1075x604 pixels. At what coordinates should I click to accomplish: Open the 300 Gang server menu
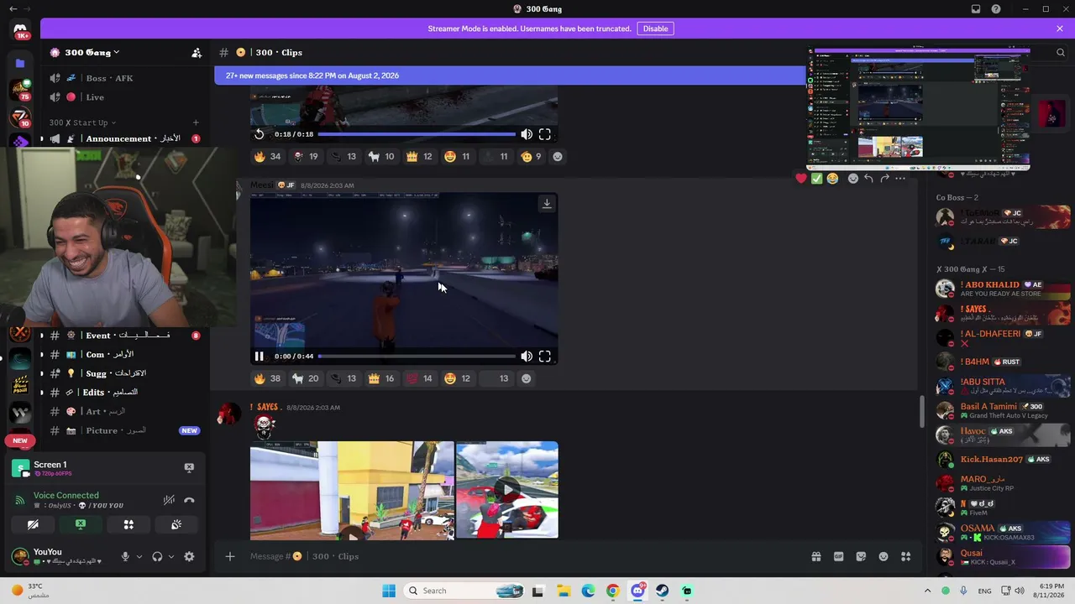[x=92, y=52]
